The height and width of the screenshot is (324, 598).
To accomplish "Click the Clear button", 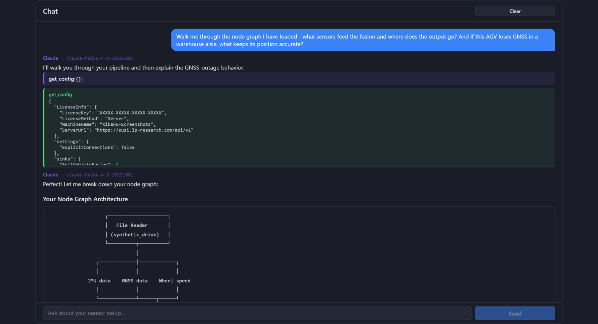I will [x=515, y=11].
